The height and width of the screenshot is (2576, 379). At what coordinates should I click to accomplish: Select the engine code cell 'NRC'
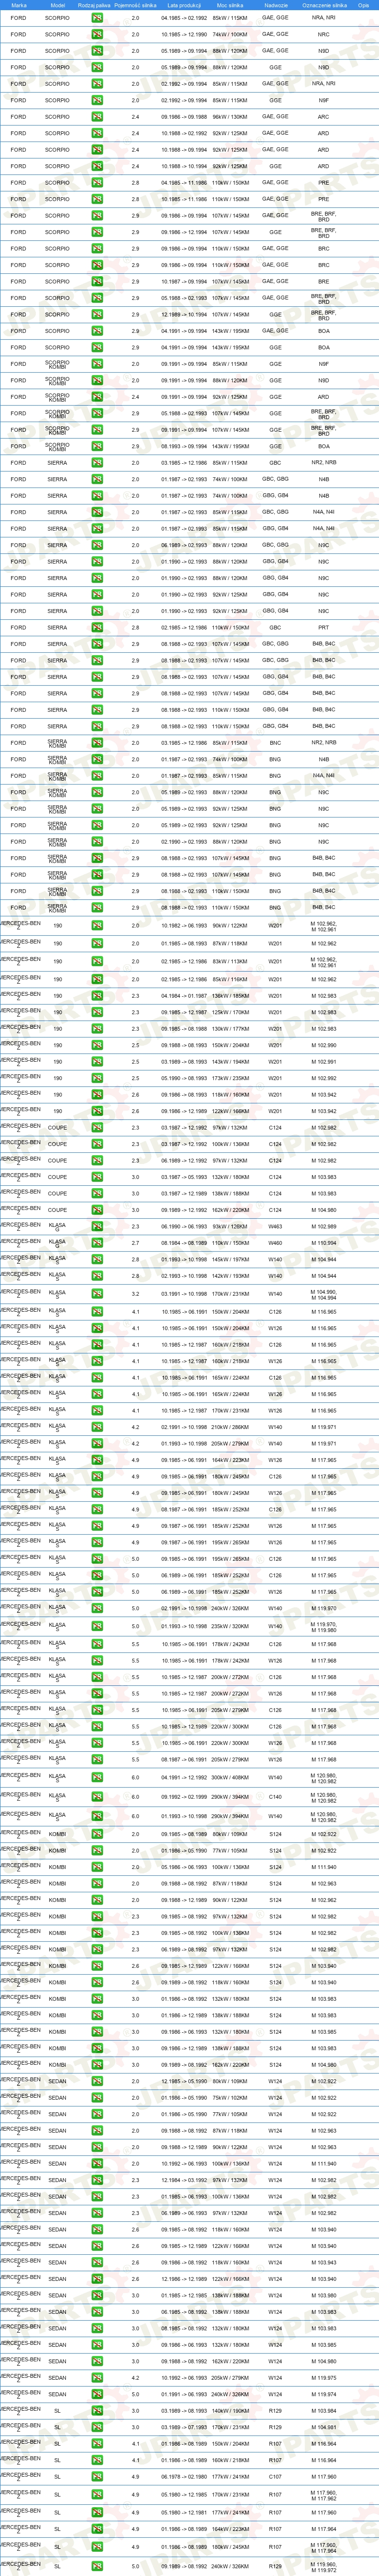click(324, 34)
